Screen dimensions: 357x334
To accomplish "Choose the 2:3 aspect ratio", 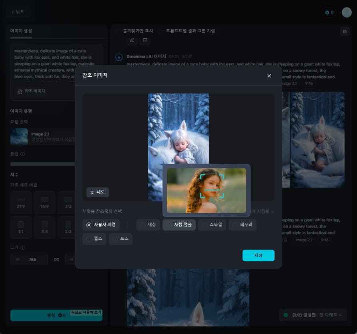I will [x=67, y=228].
